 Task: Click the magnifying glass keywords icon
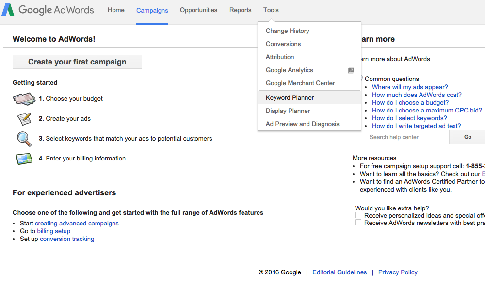[24, 139]
